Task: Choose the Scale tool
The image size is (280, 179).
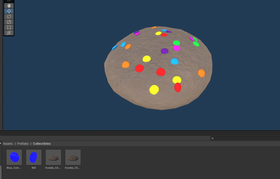Action: (x=9, y=22)
